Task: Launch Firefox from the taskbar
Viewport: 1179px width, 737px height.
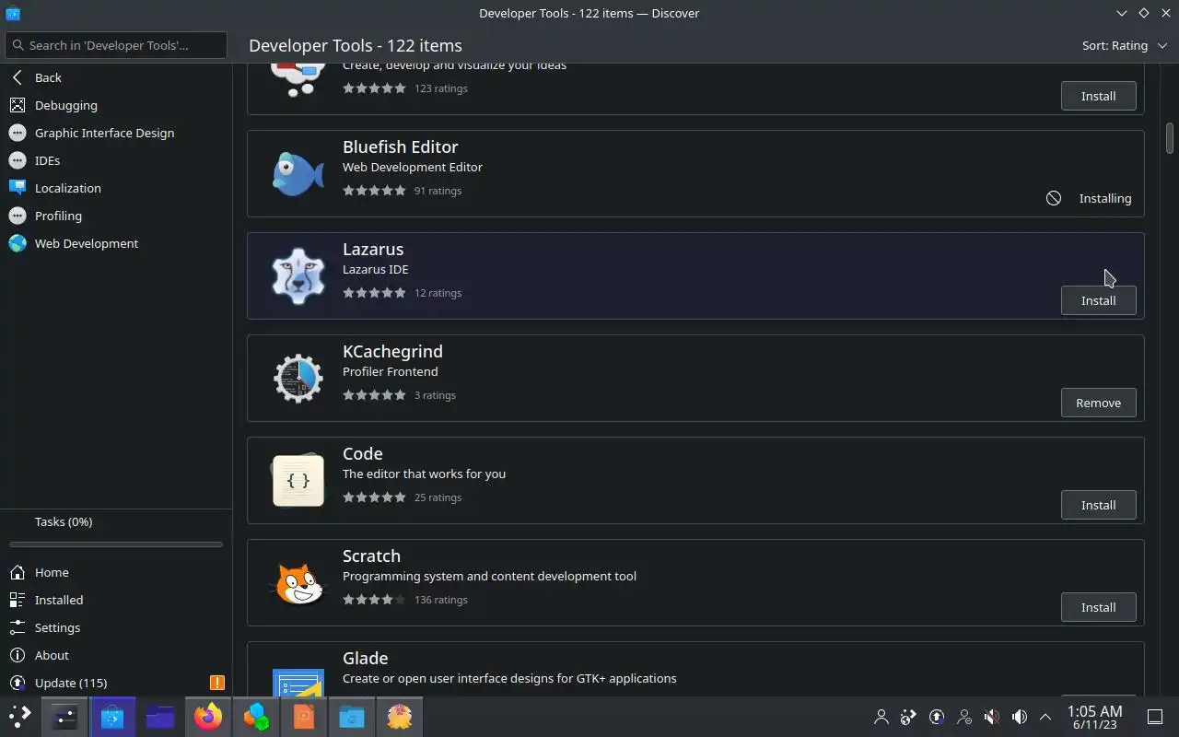Action: [x=208, y=717]
